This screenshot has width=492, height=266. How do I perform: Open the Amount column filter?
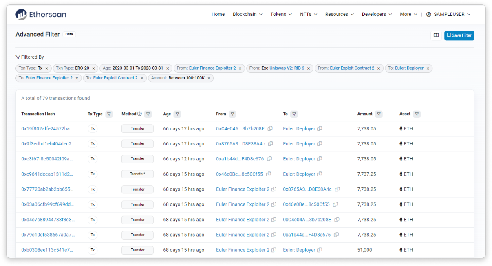click(x=379, y=114)
